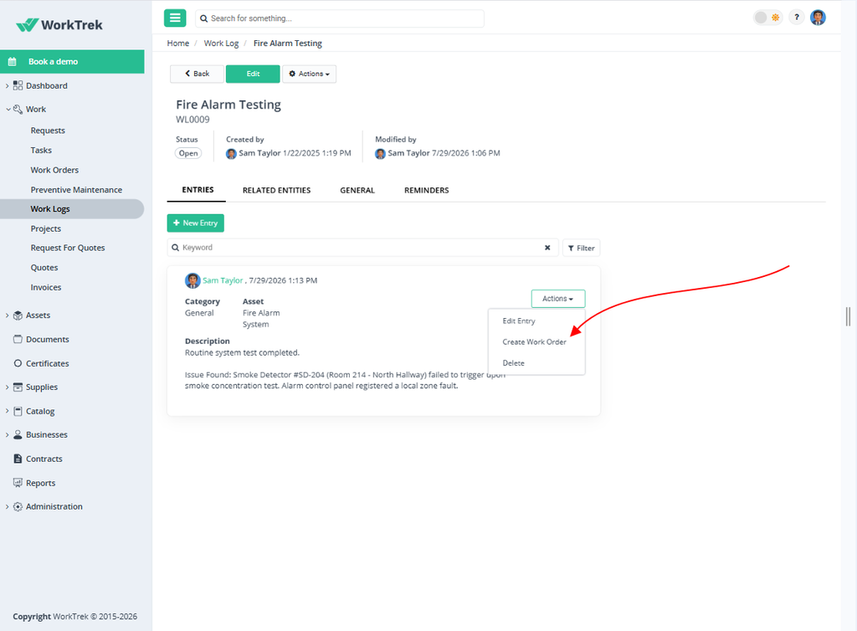857x631 pixels.
Task: Open the General tab
Action: point(357,191)
